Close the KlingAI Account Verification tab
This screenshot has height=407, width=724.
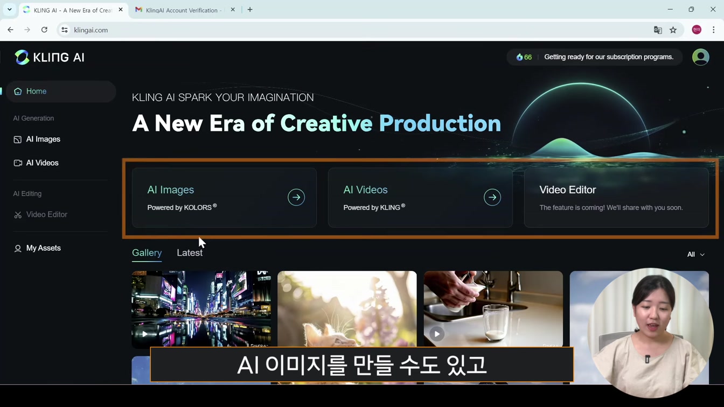point(233,10)
